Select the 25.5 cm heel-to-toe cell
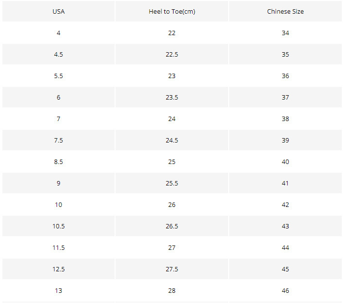This screenshot has height=306, width=353. (172, 184)
